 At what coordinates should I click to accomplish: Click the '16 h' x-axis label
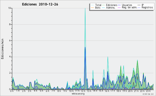click(107, 91)
